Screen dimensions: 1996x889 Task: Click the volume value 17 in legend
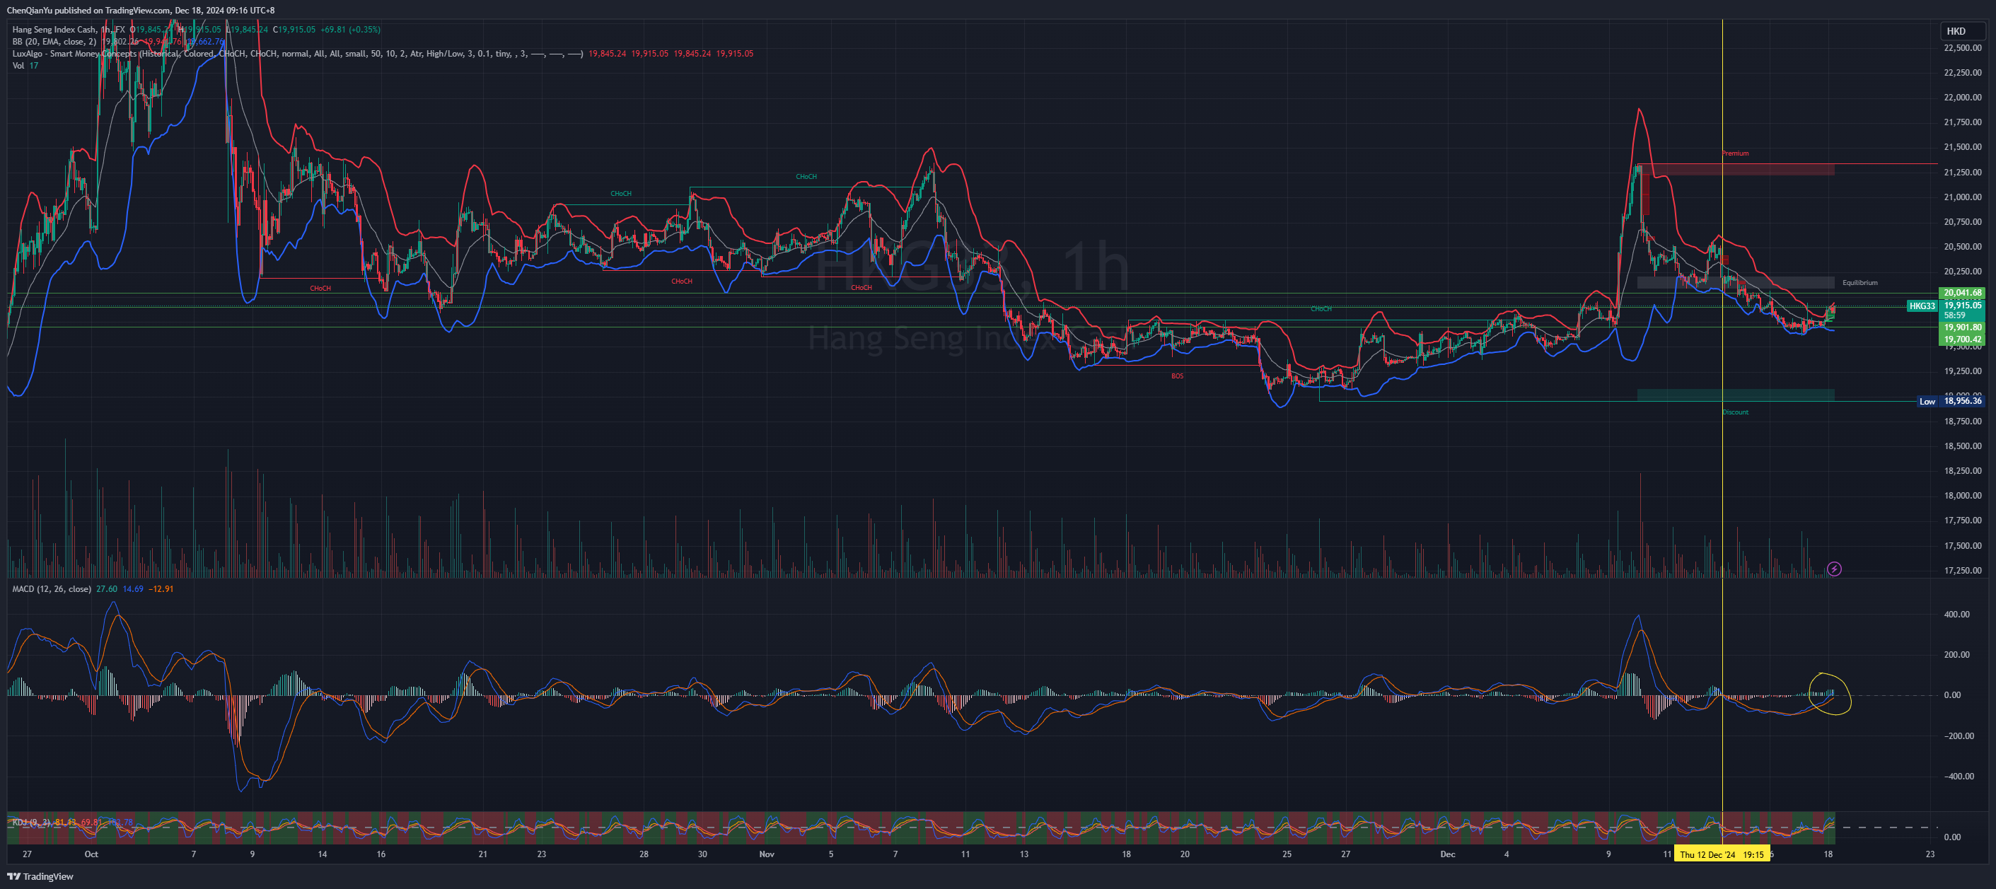34,66
